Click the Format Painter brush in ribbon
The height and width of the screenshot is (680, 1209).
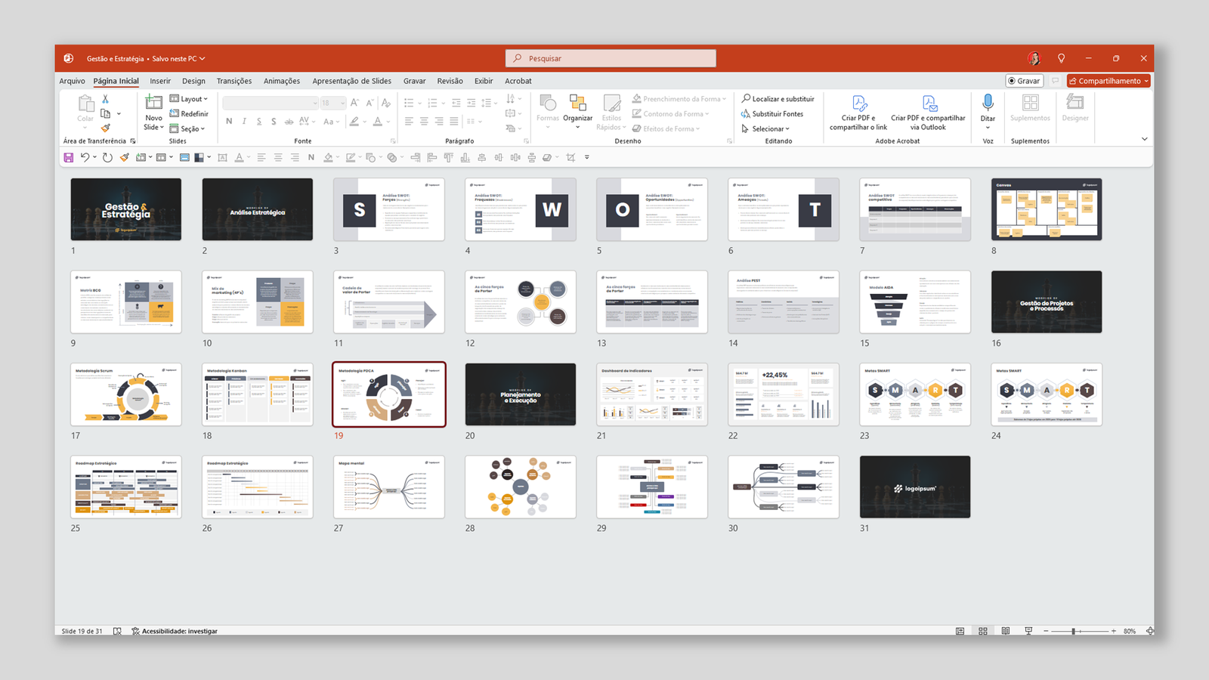click(x=106, y=128)
